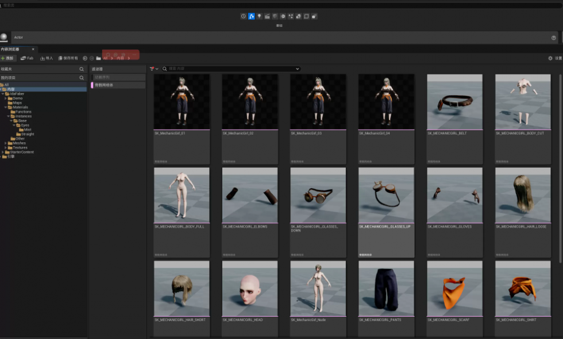Click the Lights bulb category icon
Image resolution: width=563 pixels, height=339 pixels.
pyautogui.click(x=259, y=16)
